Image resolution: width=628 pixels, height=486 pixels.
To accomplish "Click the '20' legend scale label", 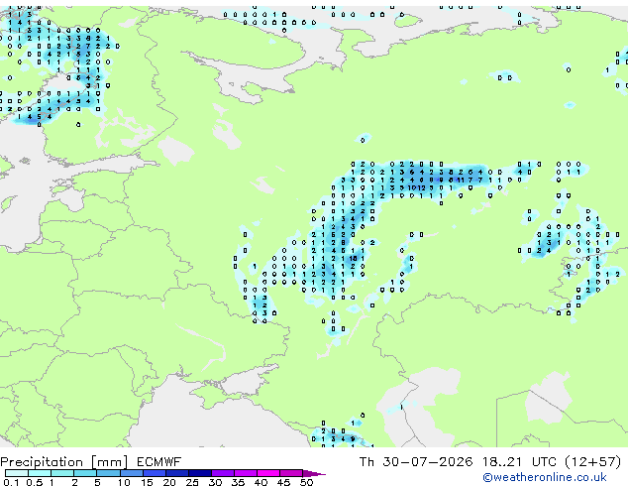I will tap(169, 482).
